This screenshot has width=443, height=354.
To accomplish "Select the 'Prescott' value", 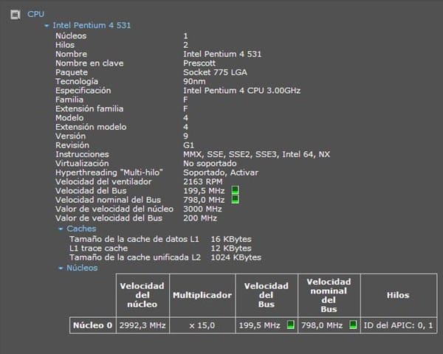I will (199, 63).
